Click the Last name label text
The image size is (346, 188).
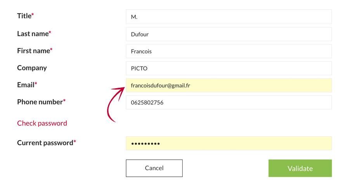[33, 34]
